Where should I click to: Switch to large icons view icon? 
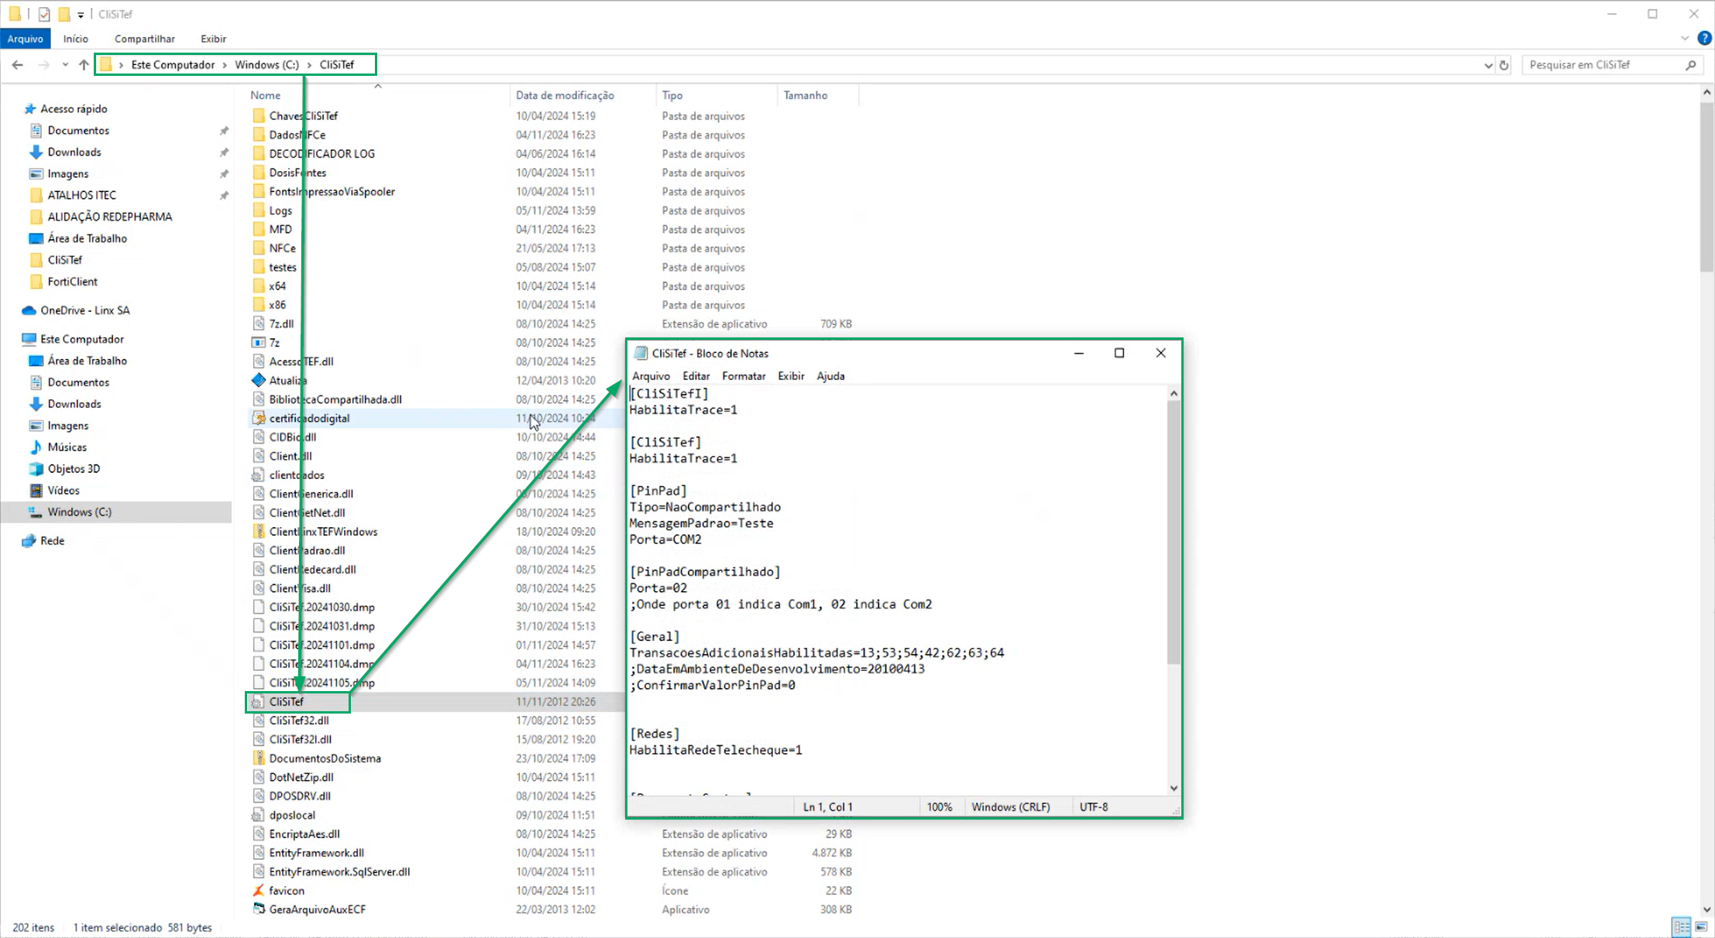pyautogui.click(x=1701, y=926)
